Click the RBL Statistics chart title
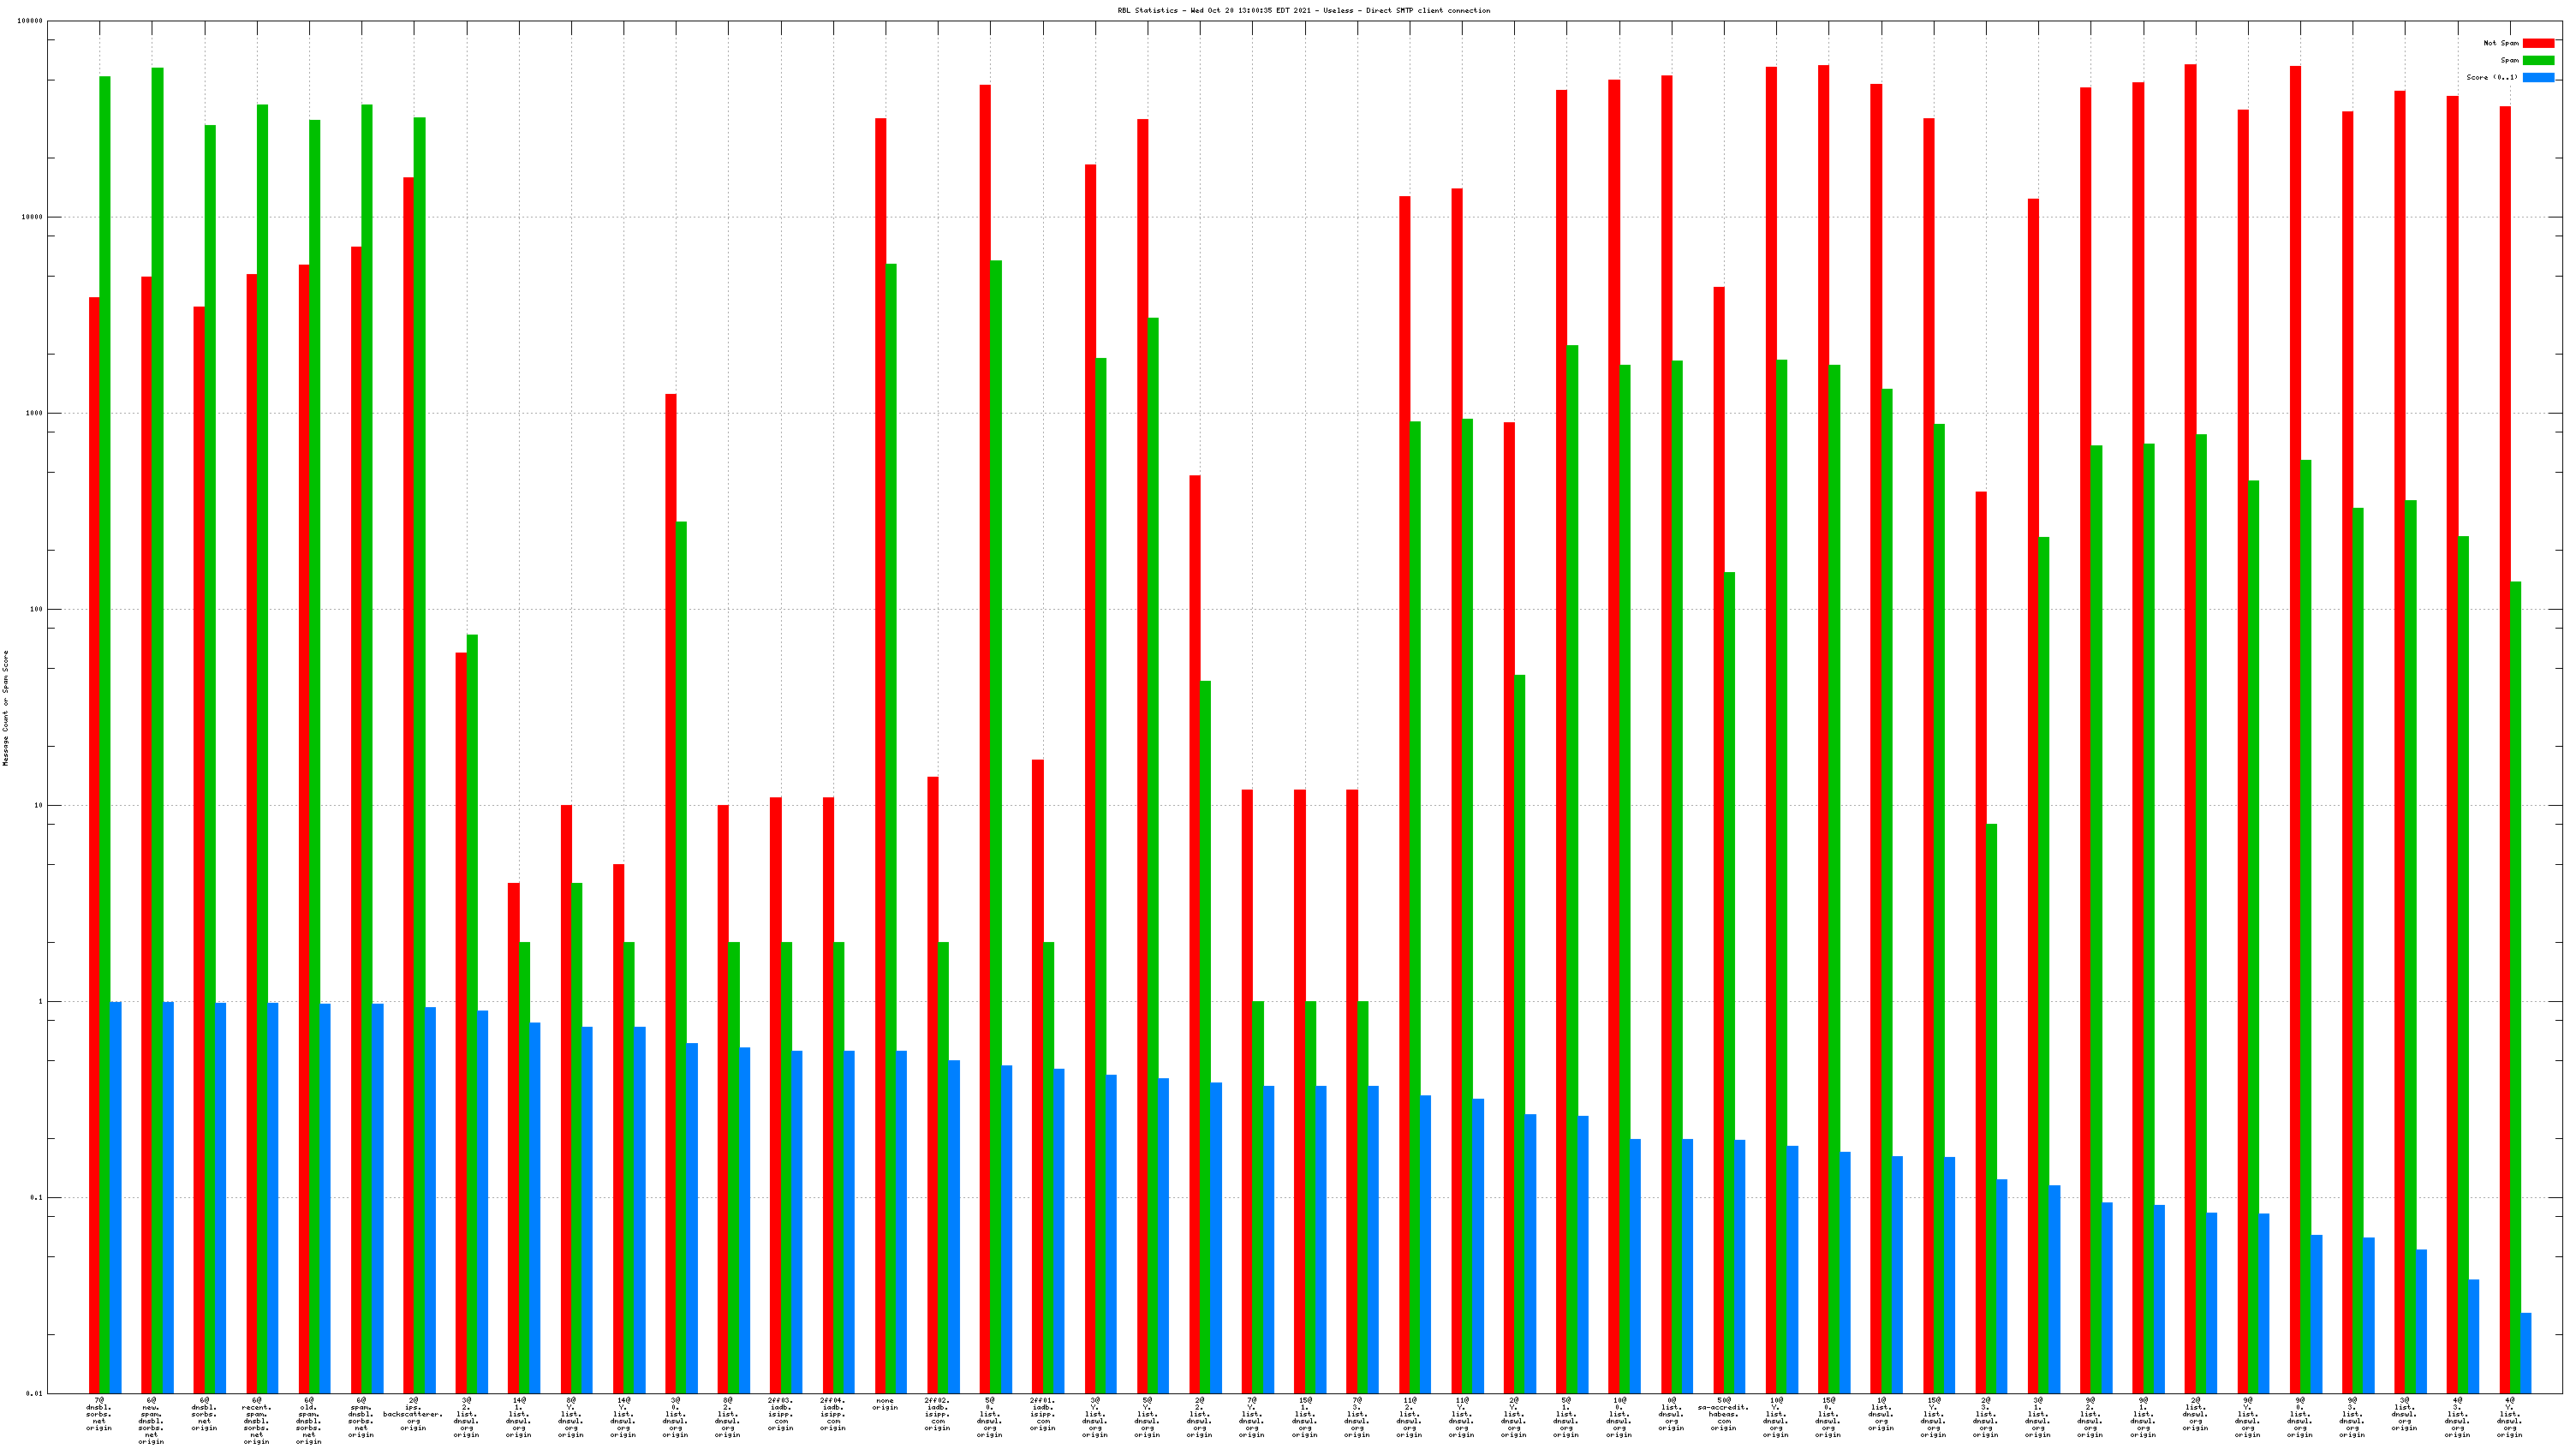The width and height of the screenshot is (2576, 1449). pyautogui.click(x=1303, y=11)
